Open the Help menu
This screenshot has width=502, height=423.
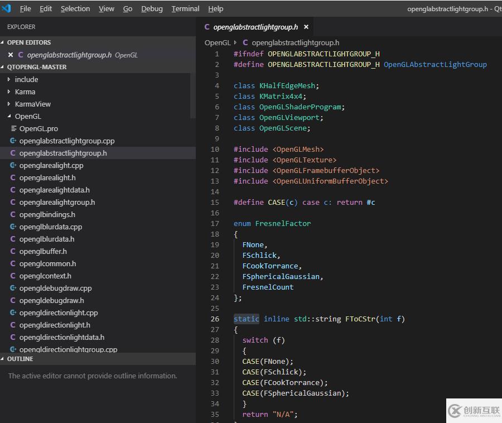tap(215, 8)
